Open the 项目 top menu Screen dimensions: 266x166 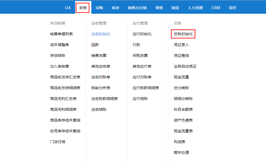[x=232, y=8]
